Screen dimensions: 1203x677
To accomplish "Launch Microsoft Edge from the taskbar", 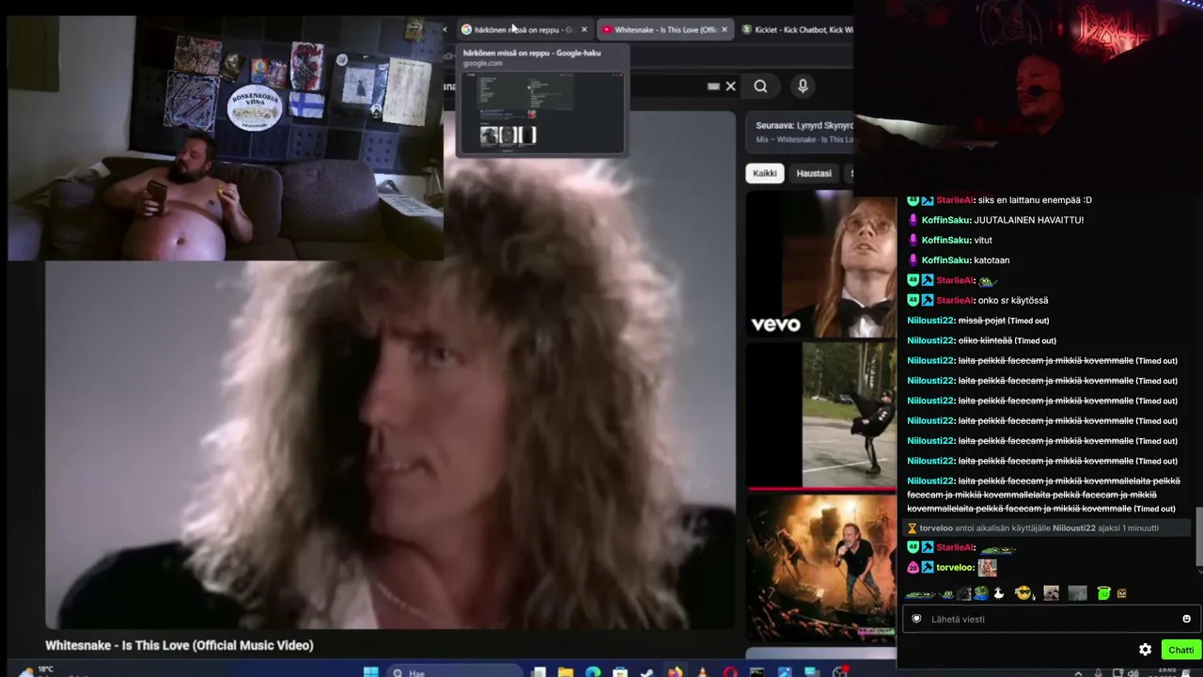I will (593, 672).
